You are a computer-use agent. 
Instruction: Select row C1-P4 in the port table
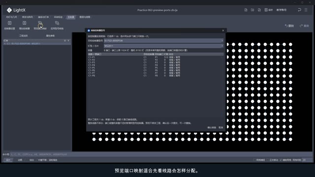tap(156, 65)
